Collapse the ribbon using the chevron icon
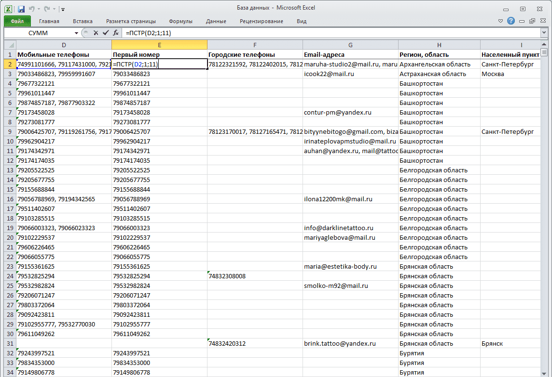The width and height of the screenshot is (552, 377). pyautogui.click(x=500, y=21)
